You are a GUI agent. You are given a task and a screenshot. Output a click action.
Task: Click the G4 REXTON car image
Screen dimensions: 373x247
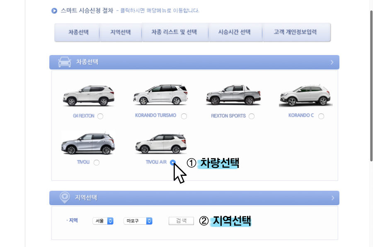(89, 96)
